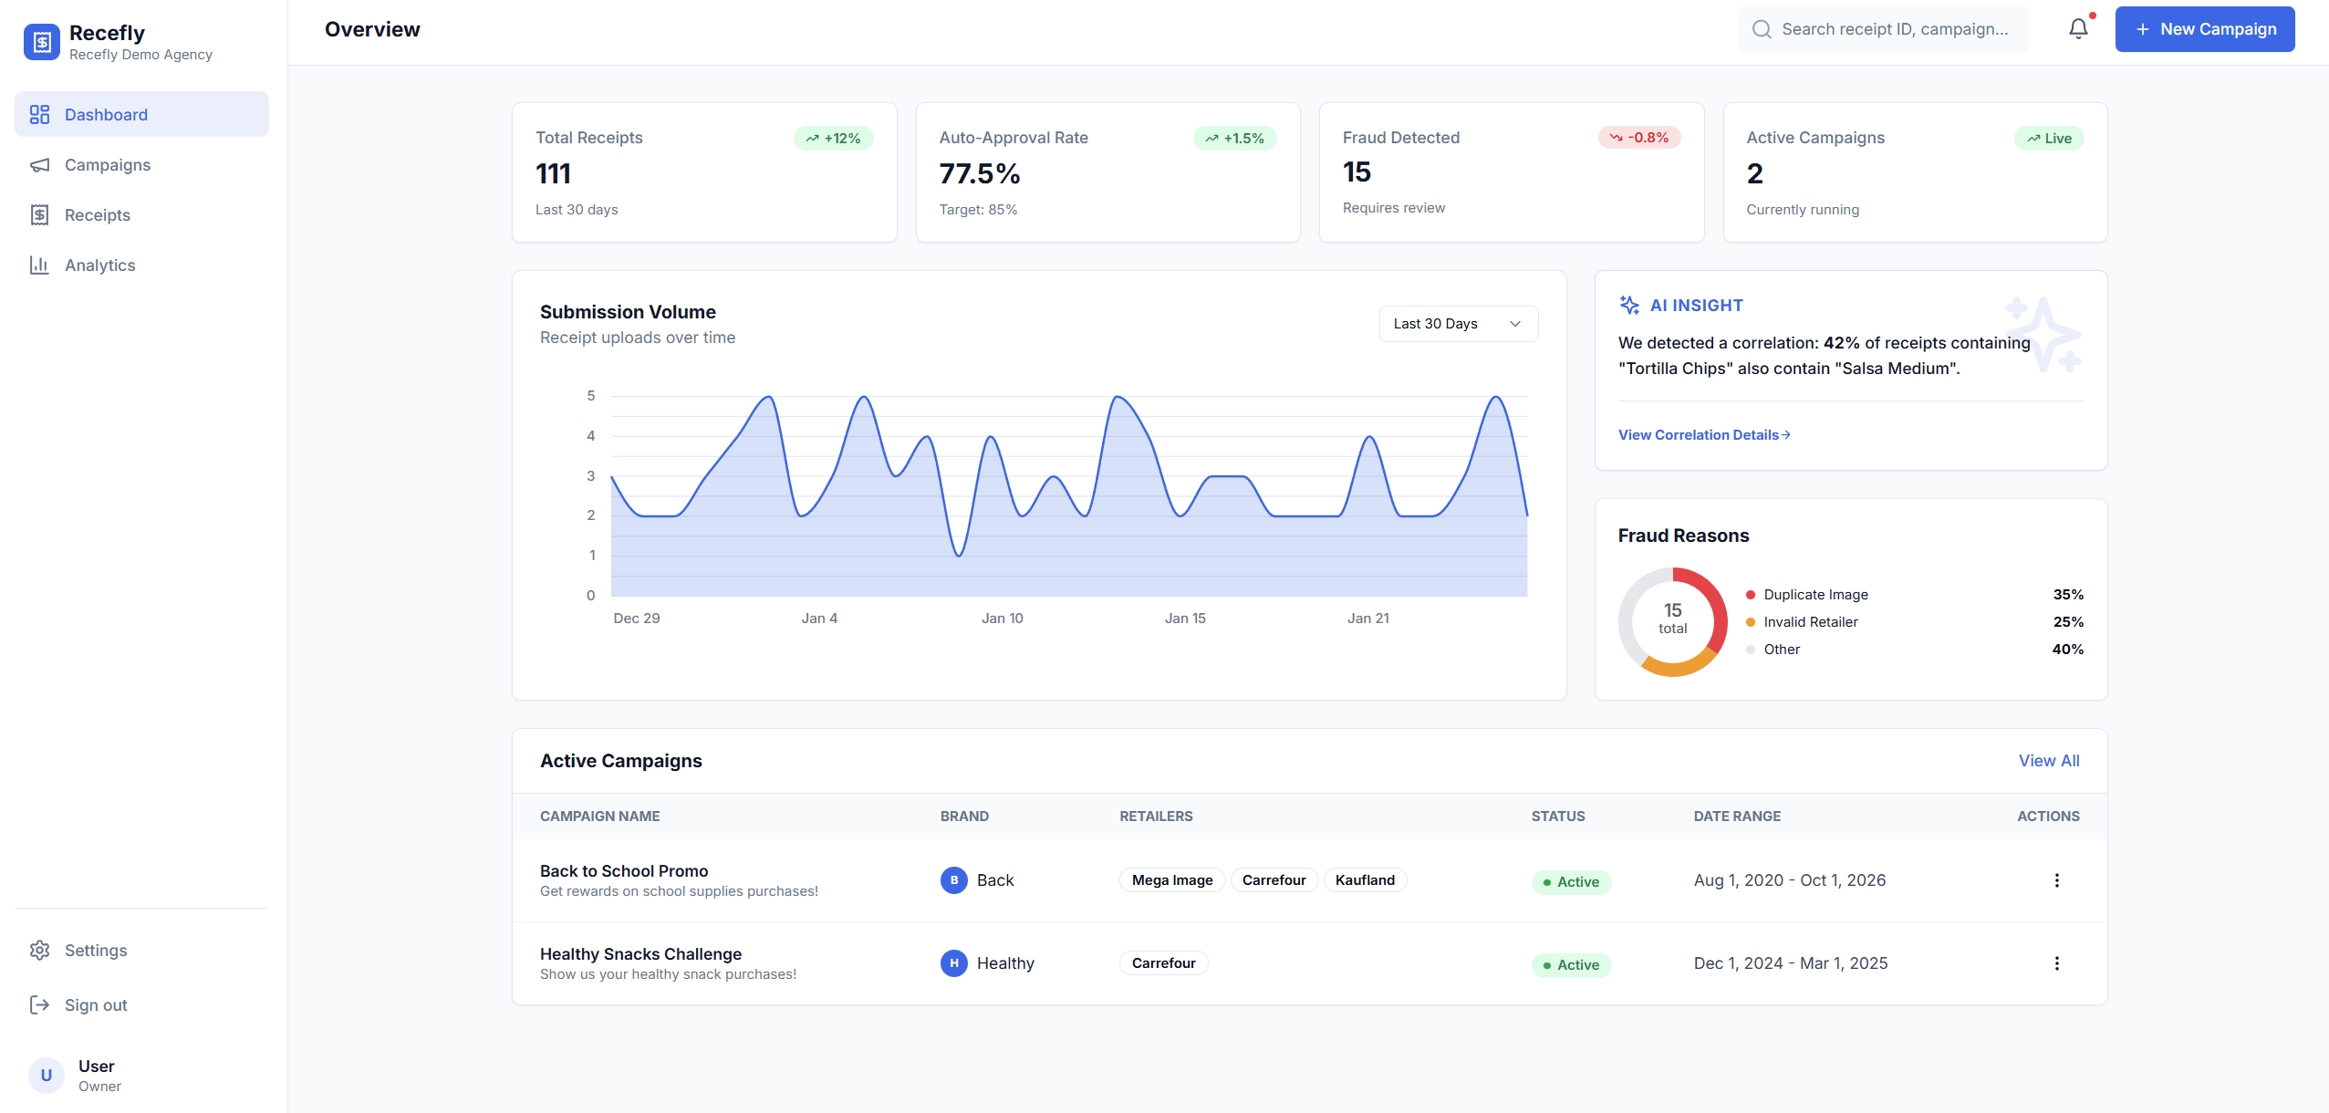The height and width of the screenshot is (1113, 2329).
Task: Open Settings via the gear icon
Action: [40, 950]
